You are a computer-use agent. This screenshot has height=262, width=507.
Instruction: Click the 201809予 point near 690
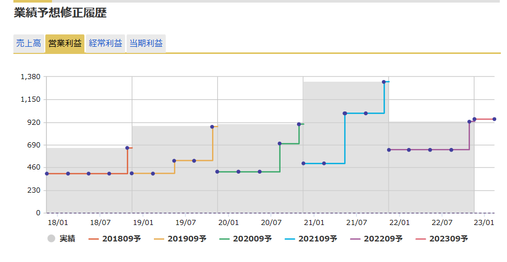[x=127, y=148]
